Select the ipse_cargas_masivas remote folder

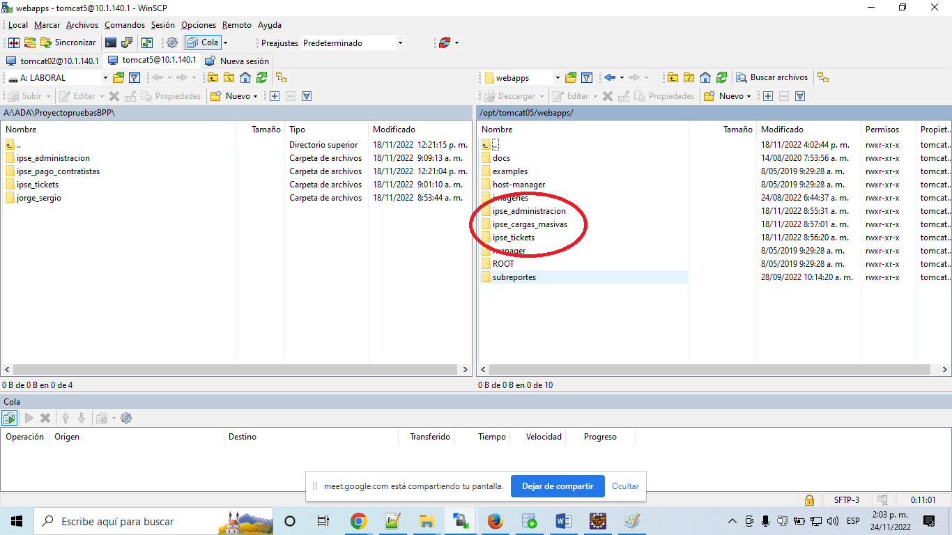(529, 224)
